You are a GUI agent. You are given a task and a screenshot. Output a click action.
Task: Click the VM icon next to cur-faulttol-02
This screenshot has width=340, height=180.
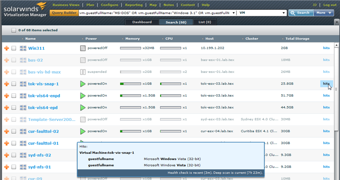(23, 131)
